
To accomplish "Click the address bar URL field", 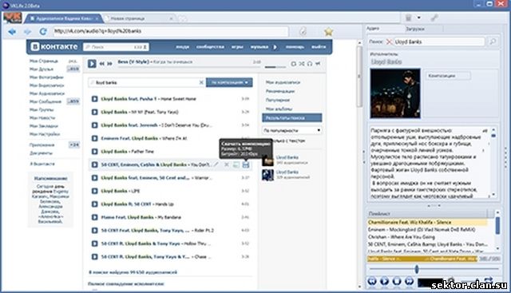I will [x=171, y=31].
